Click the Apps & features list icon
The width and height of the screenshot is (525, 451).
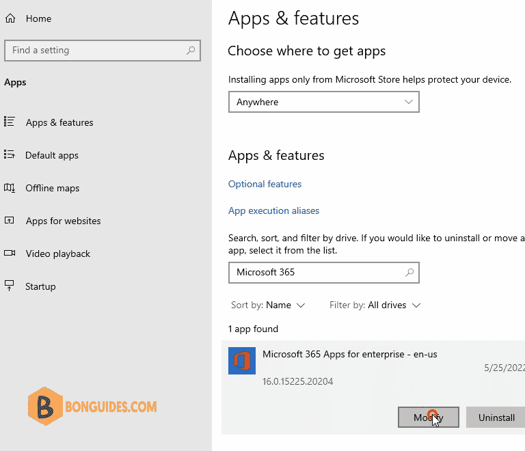click(10, 122)
